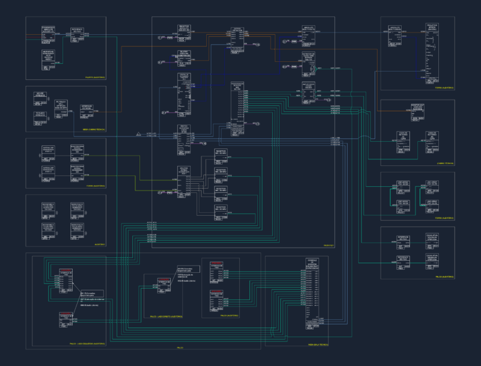Select the callout note box in Palco Lado Direito
This screenshot has width=481, height=366.
pos(189,269)
